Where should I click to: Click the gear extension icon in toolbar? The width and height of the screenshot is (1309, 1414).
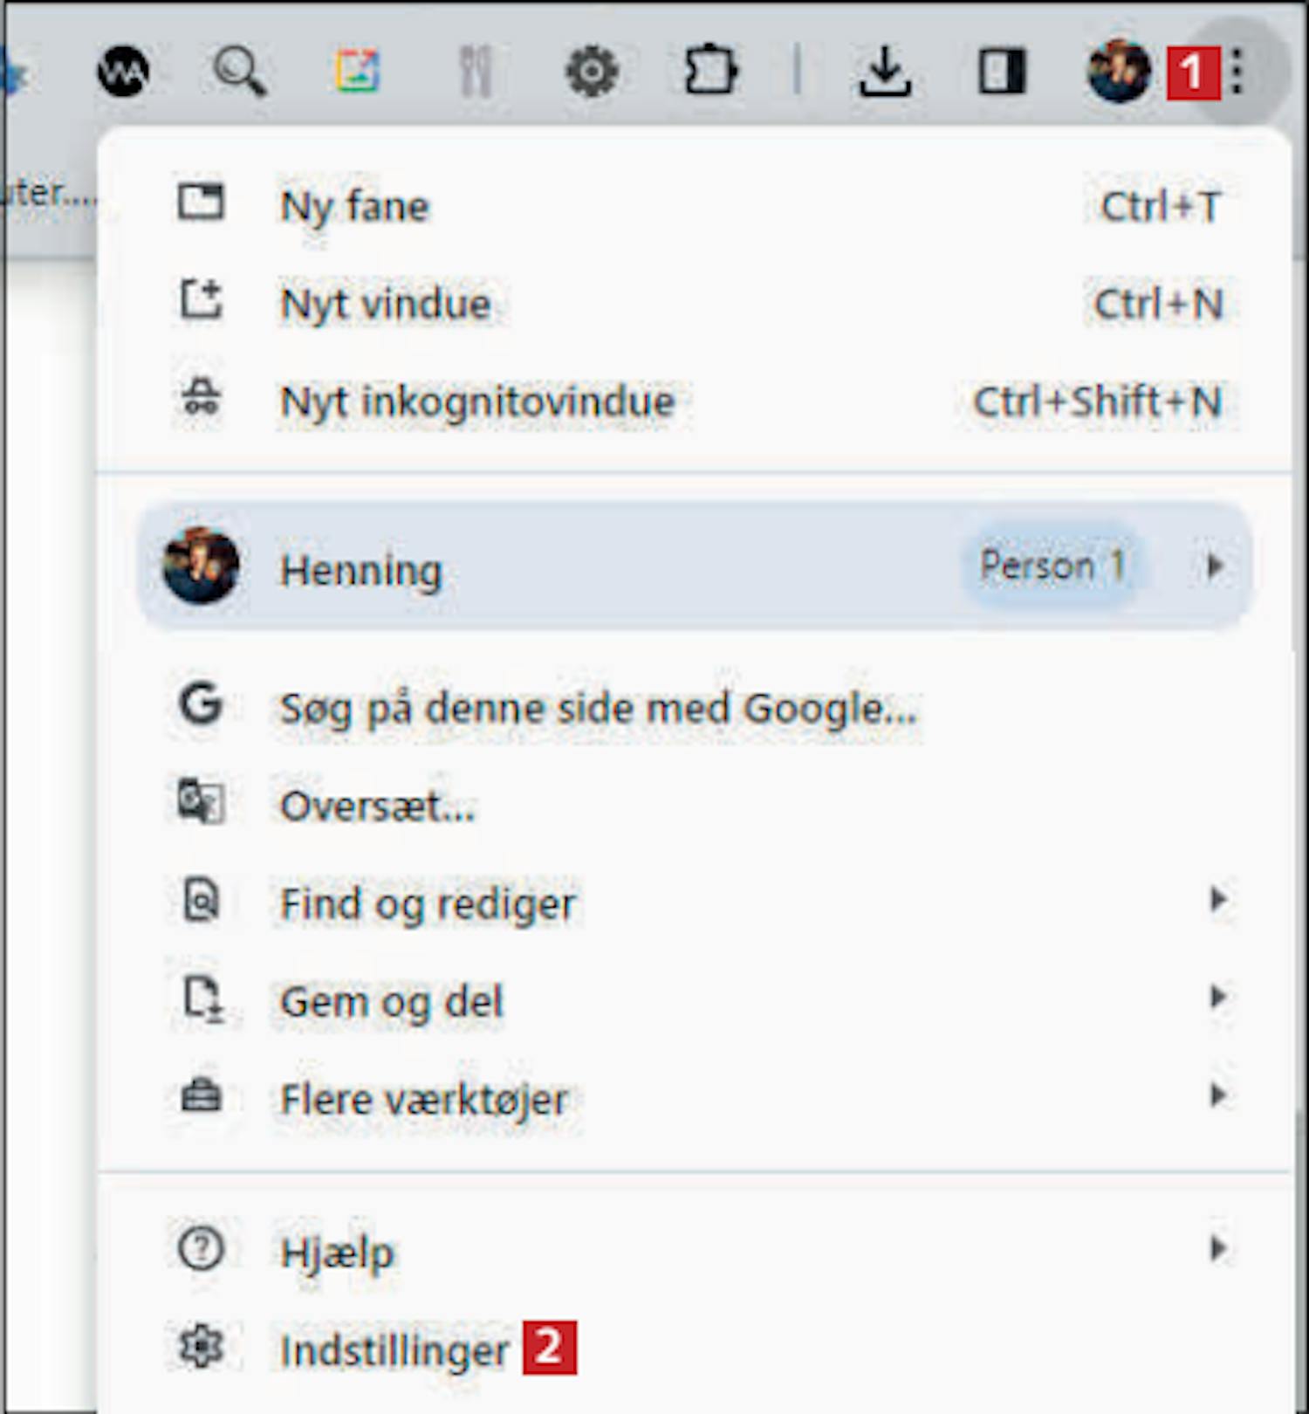[592, 72]
